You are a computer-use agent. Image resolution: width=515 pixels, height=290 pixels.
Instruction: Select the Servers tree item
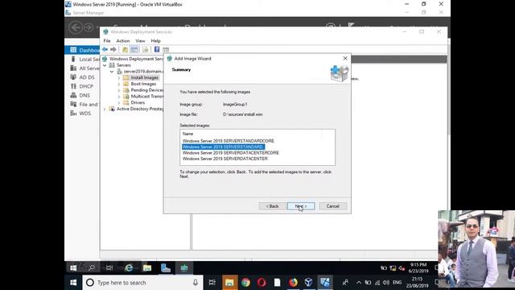(123, 65)
